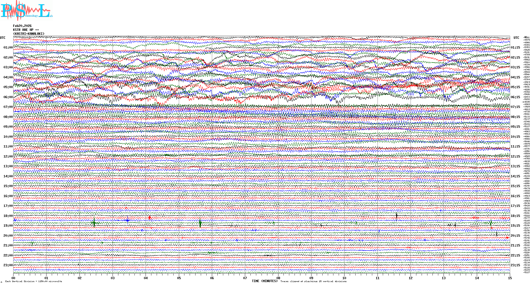The height and width of the screenshot is (285, 531).
Task: Select the 01:00 hour label on left
Action: pyautogui.click(x=8, y=47)
